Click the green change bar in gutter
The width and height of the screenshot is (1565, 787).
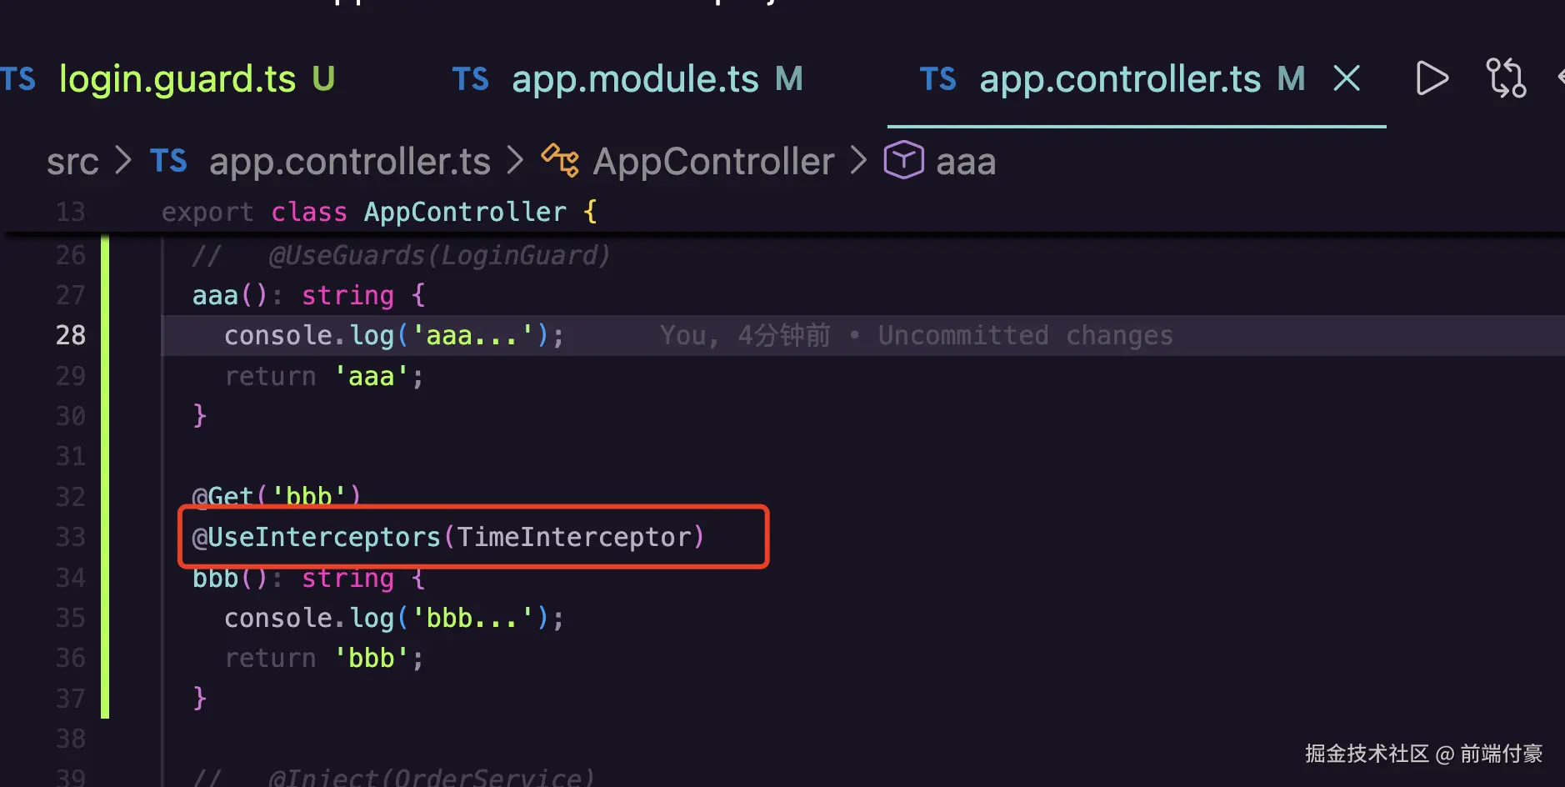coord(105,477)
